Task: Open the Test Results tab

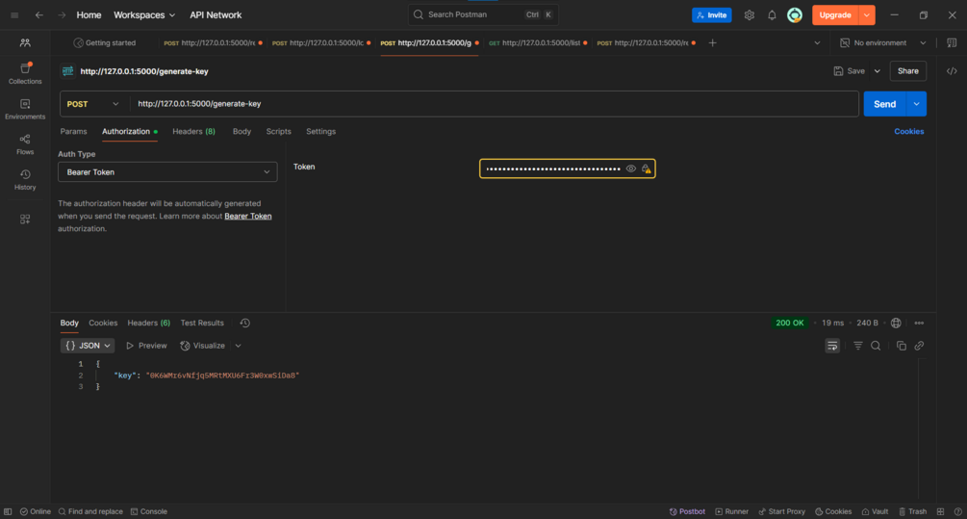Action: [202, 323]
